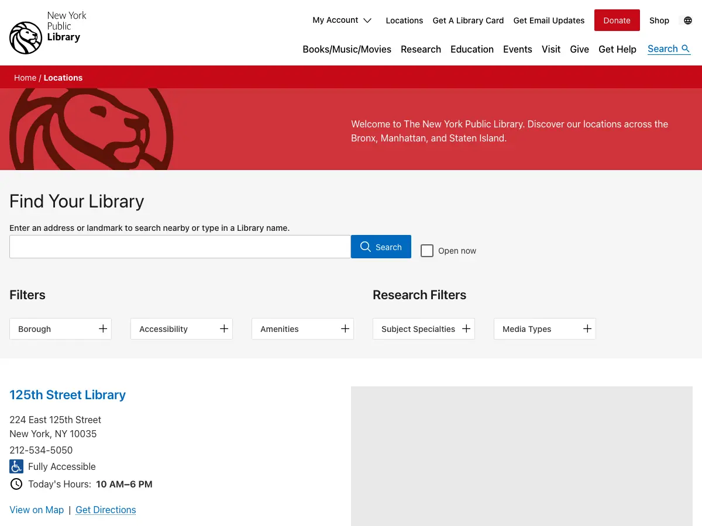
Task: Click the wheelchair accessibility icon
Action: (x=16, y=466)
